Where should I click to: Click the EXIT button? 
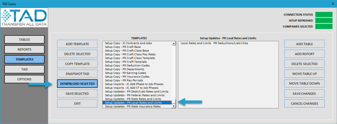coord(77,103)
